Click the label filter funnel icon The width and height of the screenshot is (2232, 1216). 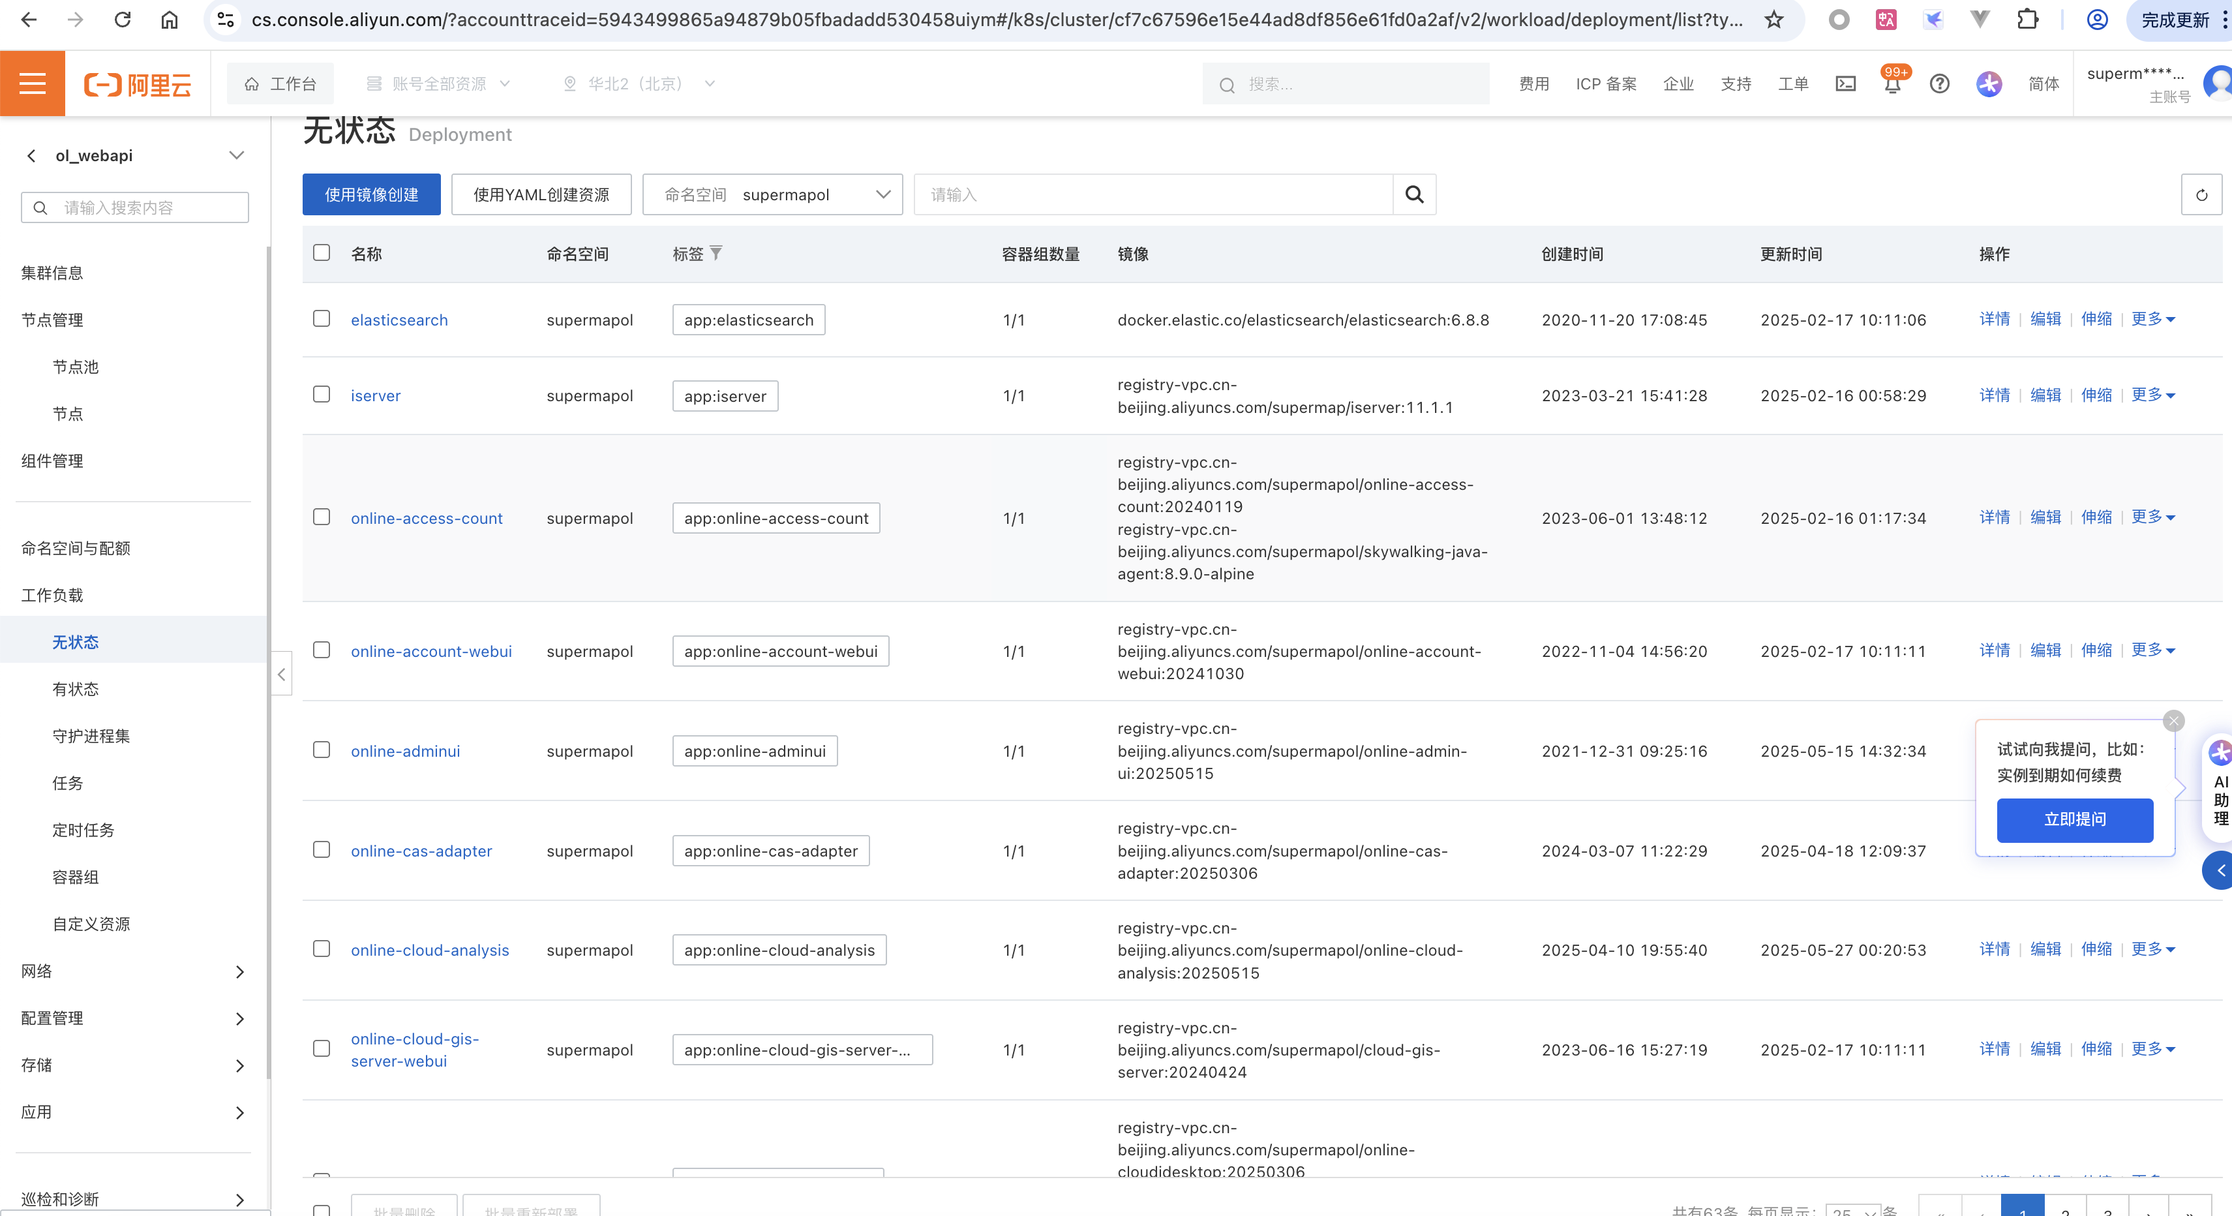coord(716,253)
